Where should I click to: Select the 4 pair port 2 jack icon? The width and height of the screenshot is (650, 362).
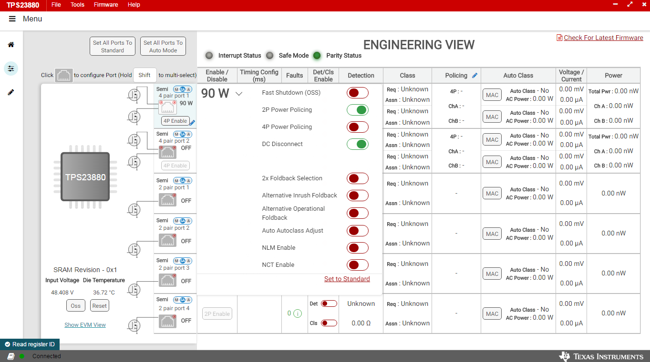tap(167, 153)
